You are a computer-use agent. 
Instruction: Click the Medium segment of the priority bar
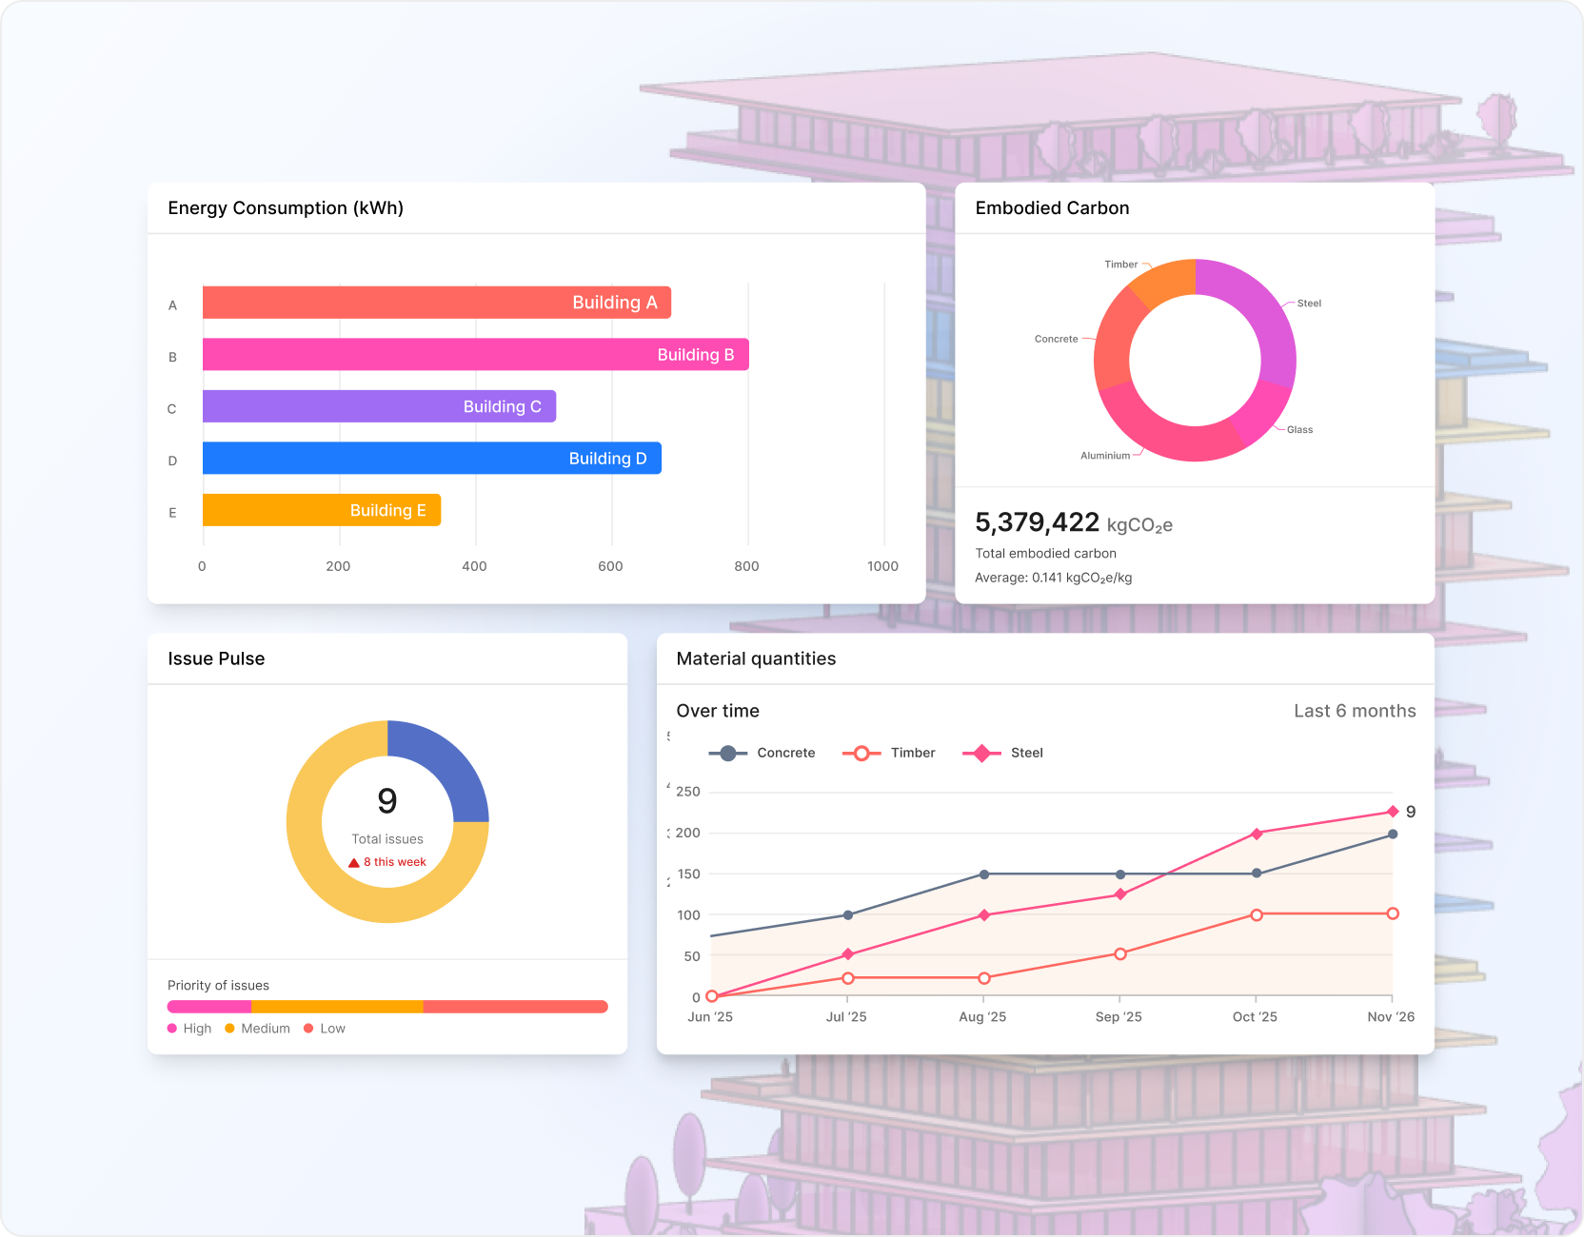337,1007
